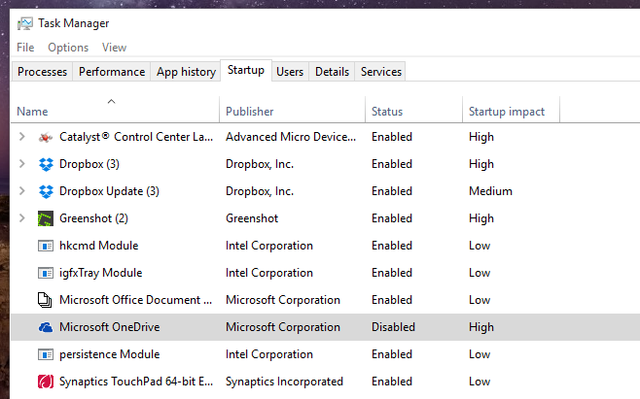
Task: Click the Greenshot application icon
Action: click(x=46, y=218)
